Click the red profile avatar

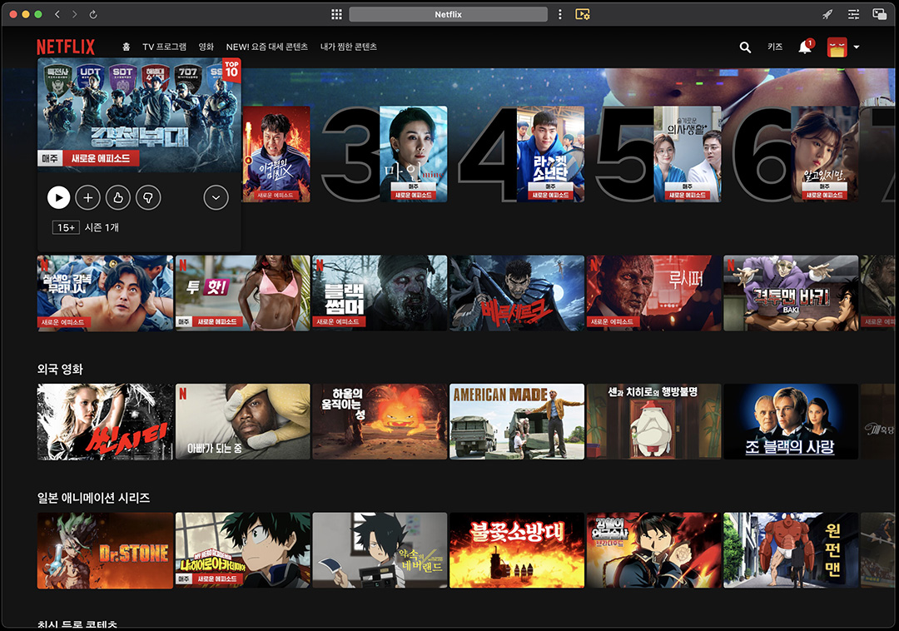[x=837, y=47]
